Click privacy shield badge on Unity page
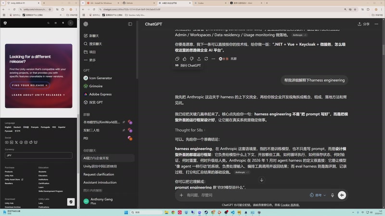Viewport: 385px width, 216px height. point(71,202)
